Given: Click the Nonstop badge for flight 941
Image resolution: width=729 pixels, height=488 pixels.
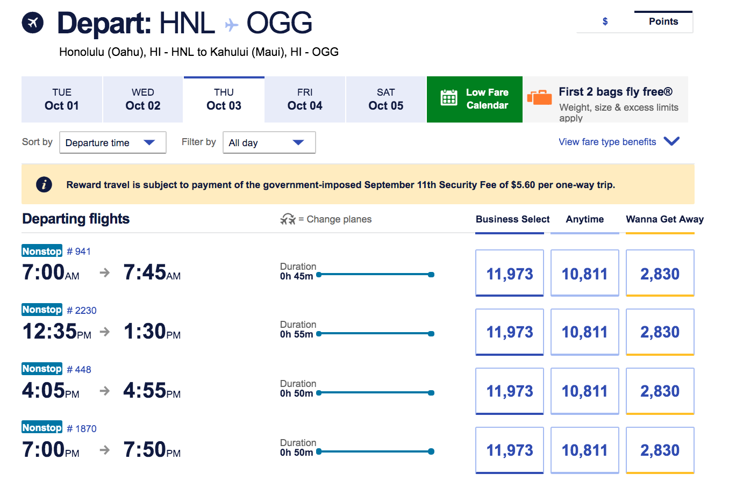Looking at the screenshot, I should coord(42,251).
